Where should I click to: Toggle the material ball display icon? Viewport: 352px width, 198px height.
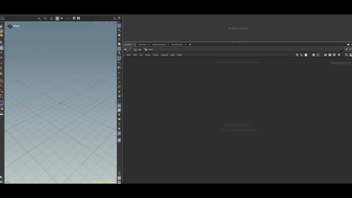coord(119,44)
